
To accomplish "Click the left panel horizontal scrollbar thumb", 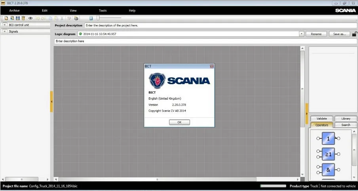I will coord(22,180).
